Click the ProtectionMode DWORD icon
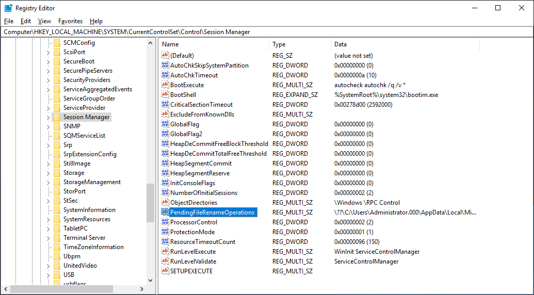 [165, 232]
